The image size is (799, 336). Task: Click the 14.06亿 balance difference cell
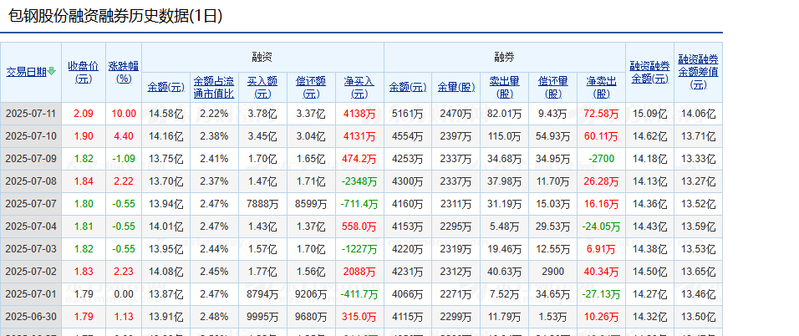(x=698, y=113)
